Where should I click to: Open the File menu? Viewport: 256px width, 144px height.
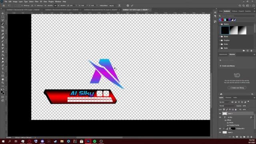(6, 2)
